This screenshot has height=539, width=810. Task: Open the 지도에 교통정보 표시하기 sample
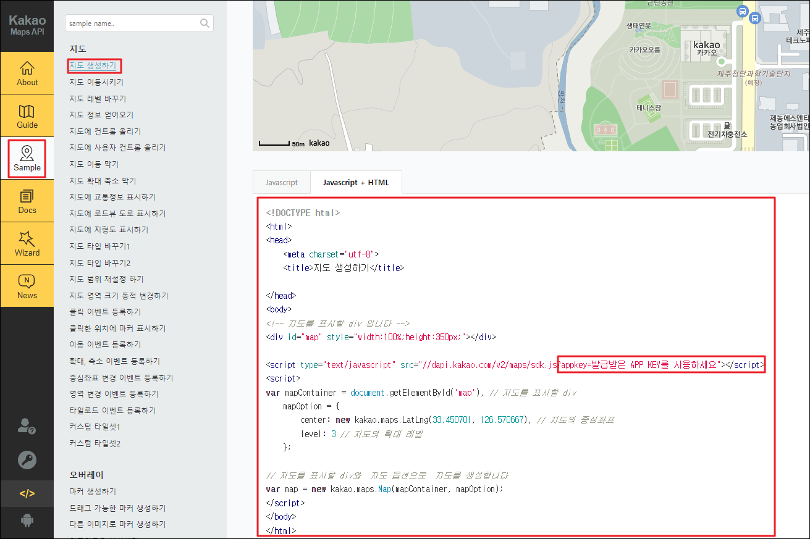112,197
